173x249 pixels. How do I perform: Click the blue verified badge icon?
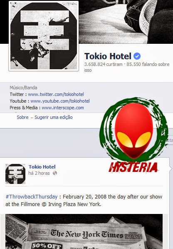coord(137,56)
